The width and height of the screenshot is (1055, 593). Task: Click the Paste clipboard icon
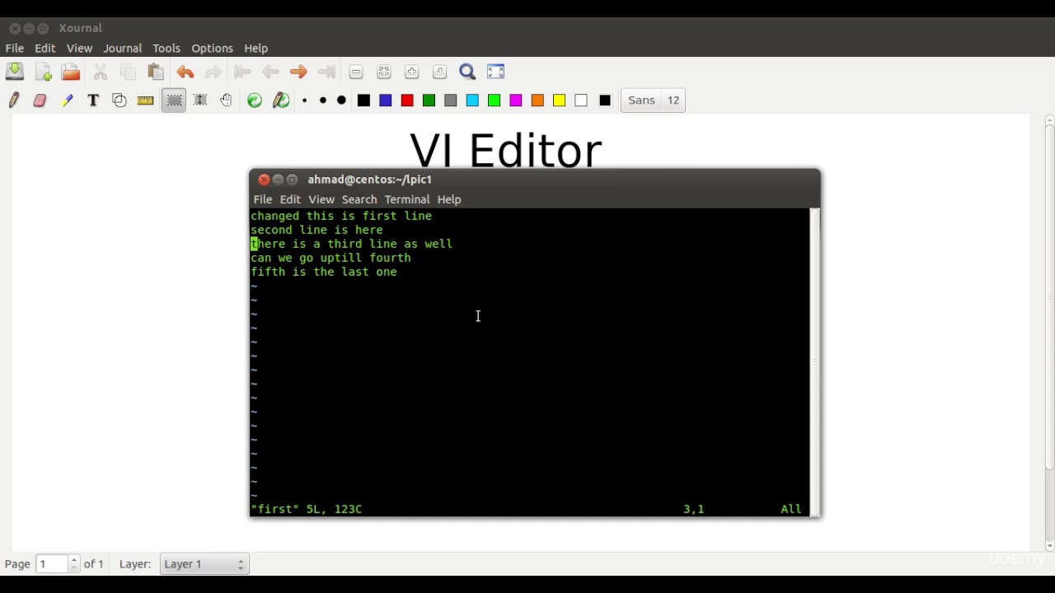coord(156,72)
